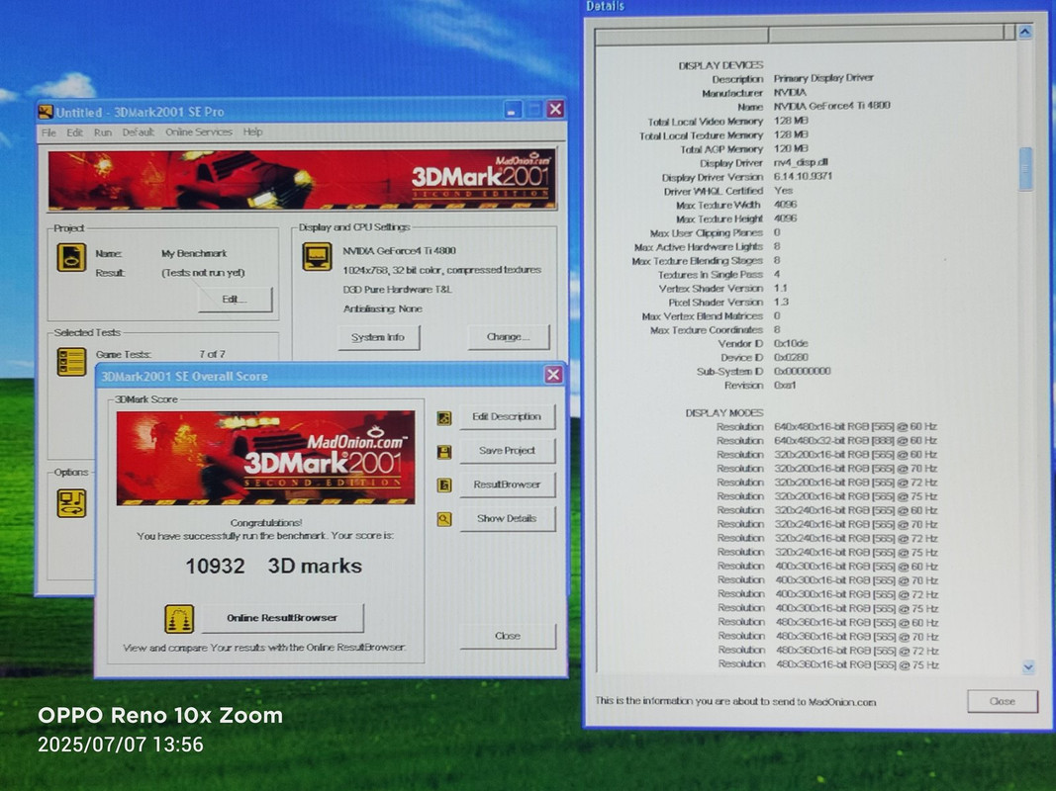The image size is (1056, 791).
Task: Click the Save Project floppy disk icon
Action: (443, 452)
